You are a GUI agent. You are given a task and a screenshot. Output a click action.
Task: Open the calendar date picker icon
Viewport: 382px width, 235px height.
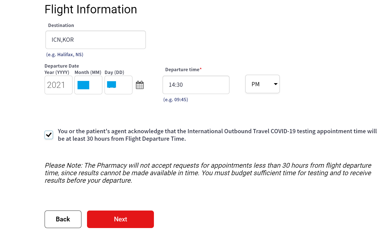click(x=140, y=85)
